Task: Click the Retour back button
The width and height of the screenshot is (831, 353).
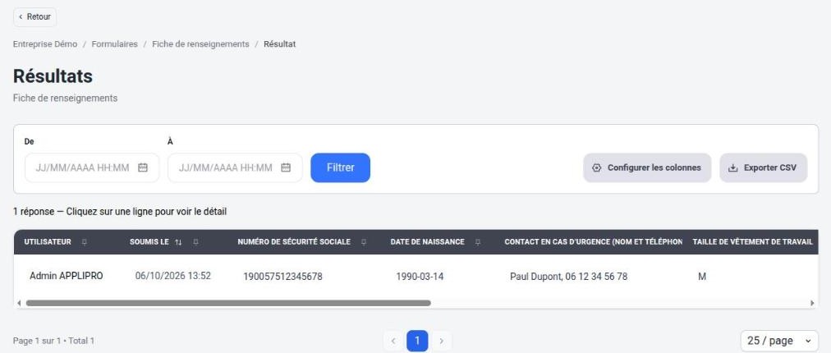Action: click(x=34, y=17)
